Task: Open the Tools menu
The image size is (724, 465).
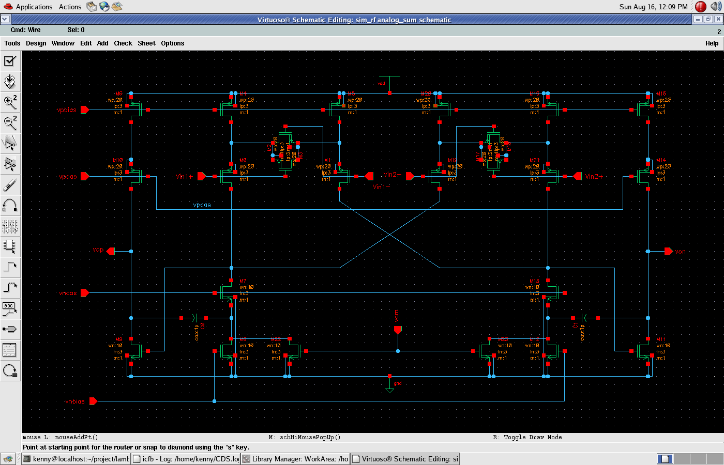Action: click(12, 43)
